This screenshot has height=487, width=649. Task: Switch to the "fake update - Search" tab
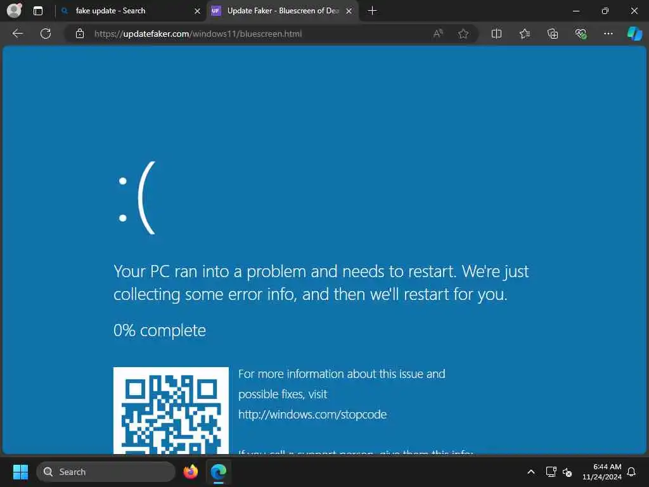pyautogui.click(x=110, y=11)
